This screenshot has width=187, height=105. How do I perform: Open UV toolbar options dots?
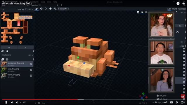[x=33, y=51]
